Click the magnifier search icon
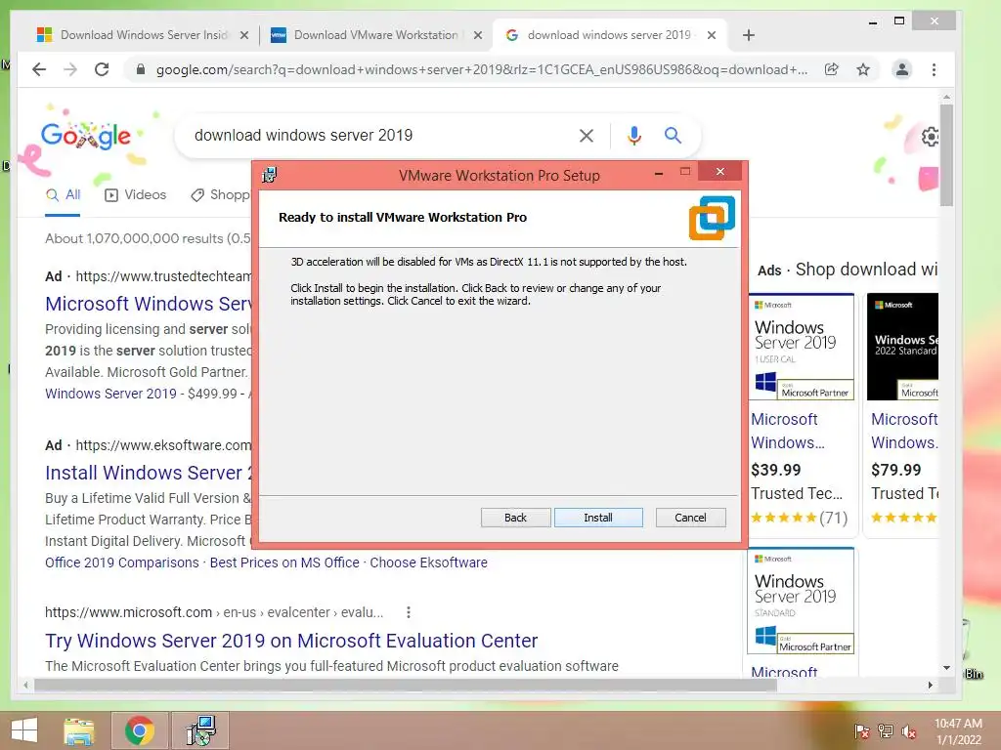Viewport: 1001px width, 750px height. 673,135
